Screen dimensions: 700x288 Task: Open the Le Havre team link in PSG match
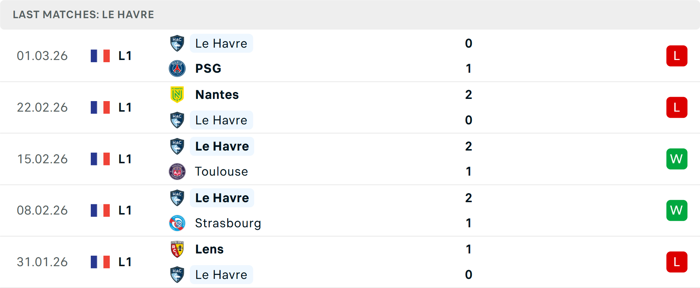click(x=221, y=43)
